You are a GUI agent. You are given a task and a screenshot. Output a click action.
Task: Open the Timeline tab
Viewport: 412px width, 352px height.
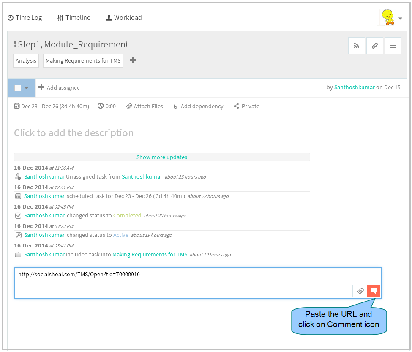pos(74,18)
